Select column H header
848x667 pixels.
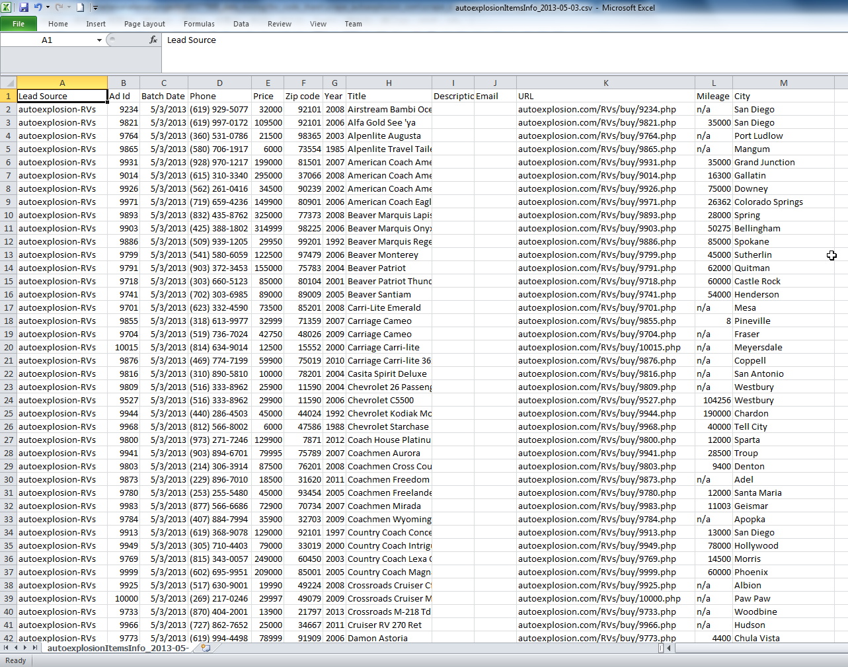(389, 83)
